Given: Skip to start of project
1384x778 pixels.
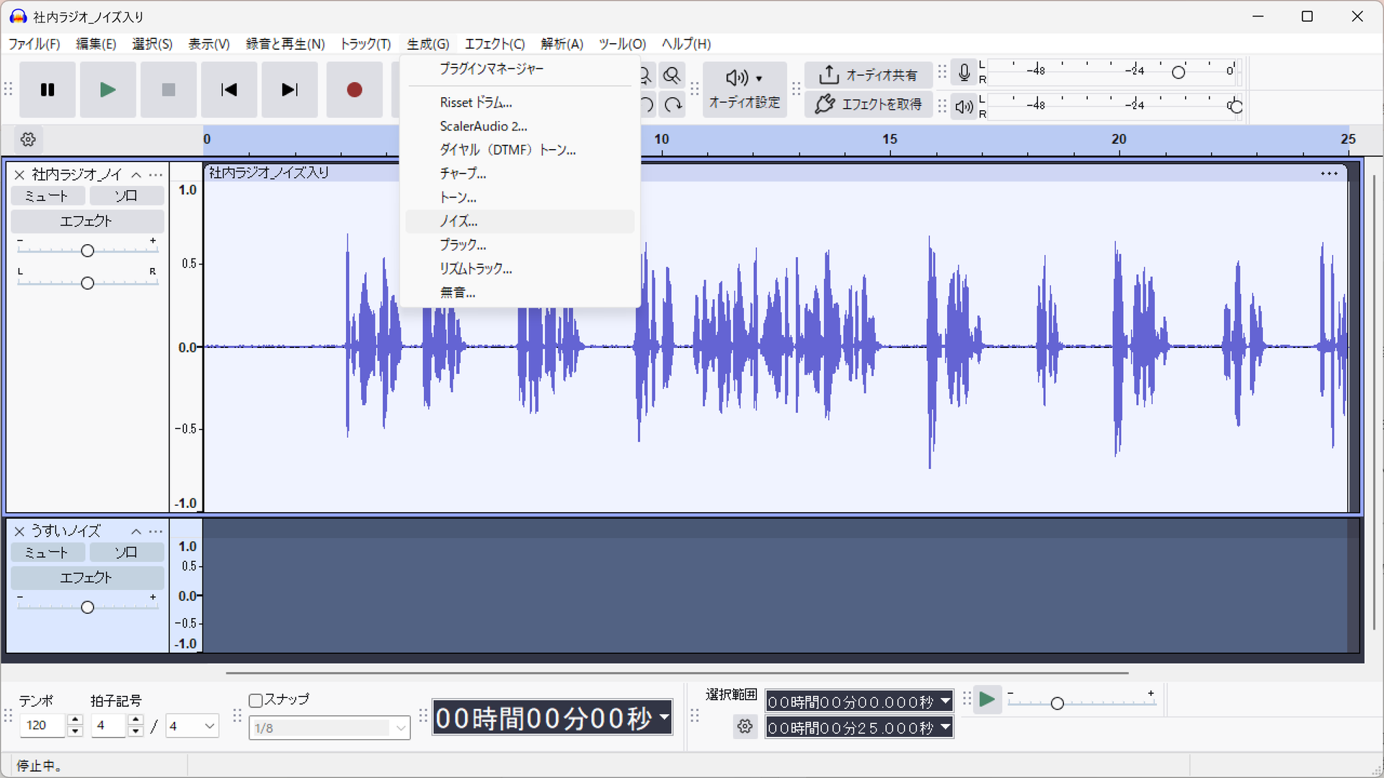Looking at the screenshot, I should click(x=229, y=90).
